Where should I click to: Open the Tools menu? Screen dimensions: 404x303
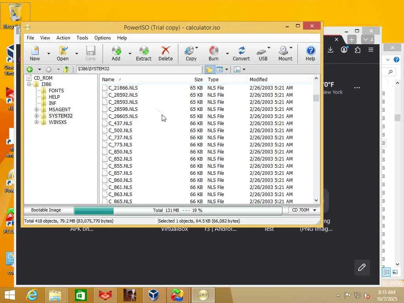pyautogui.click(x=82, y=38)
